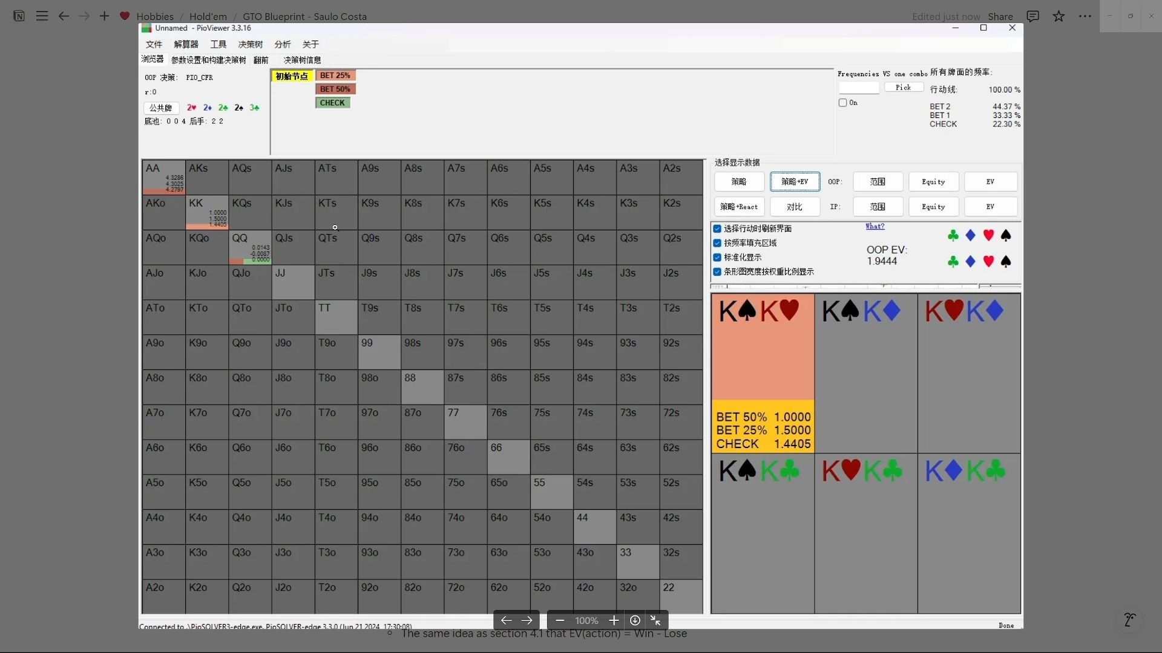Download the image via toolbar icon
Screen dimensions: 1162x653
click(635, 620)
